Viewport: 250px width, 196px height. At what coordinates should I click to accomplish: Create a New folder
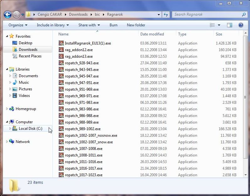pyautogui.click(x=136, y=25)
